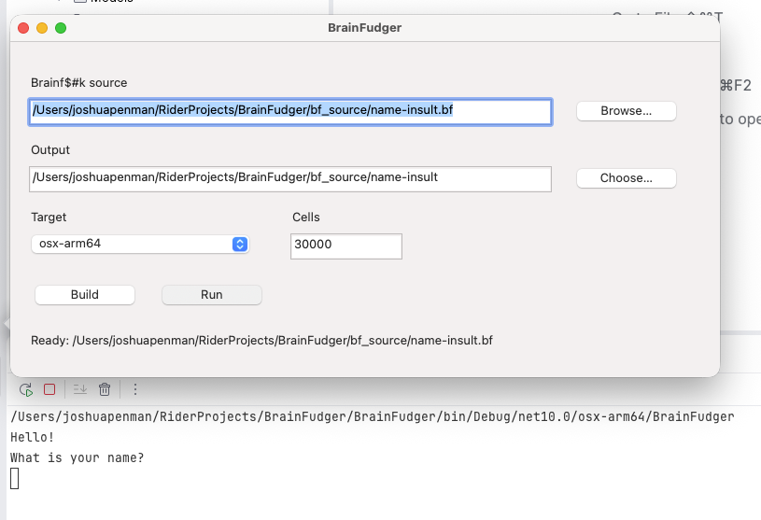The width and height of the screenshot is (761, 520).
Task: Open the Target osx-arm64 dropdown
Action: pyautogui.click(x=140, y=244)
